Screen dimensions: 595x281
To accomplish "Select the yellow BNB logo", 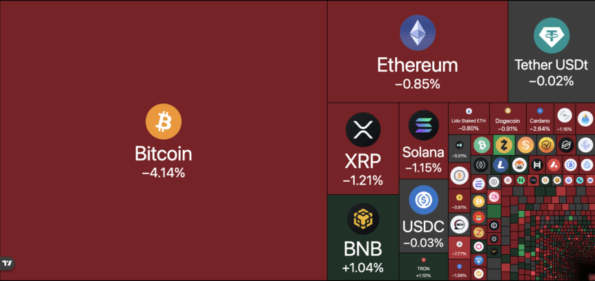I will (363, 220).
